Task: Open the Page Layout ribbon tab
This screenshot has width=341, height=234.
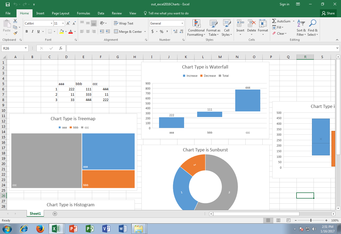Action: (x=60, y=13)
